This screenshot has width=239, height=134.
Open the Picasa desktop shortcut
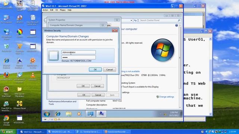[19, 33]
